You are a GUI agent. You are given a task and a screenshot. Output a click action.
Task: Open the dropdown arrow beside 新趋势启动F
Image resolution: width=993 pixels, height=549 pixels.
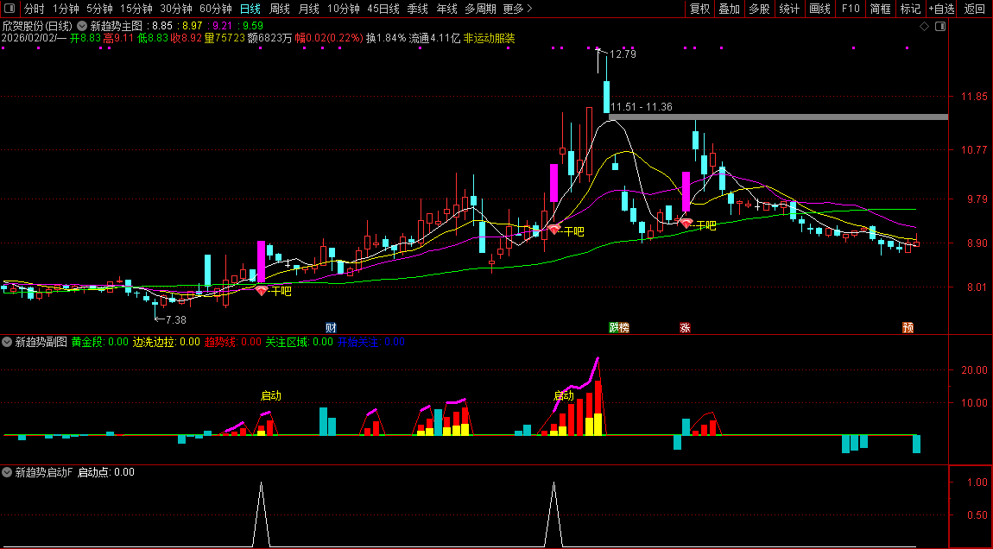click(x=7, y=472)
